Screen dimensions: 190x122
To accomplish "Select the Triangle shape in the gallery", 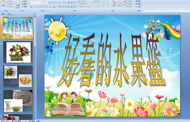I will [98, 4].
